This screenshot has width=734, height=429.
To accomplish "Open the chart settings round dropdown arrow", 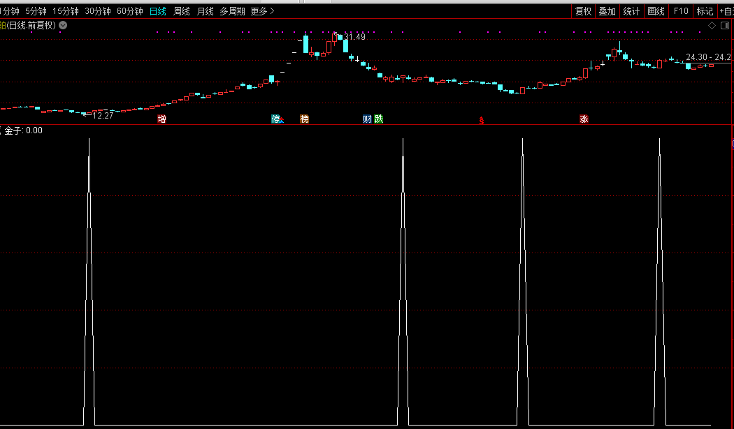I will point(64,25).
